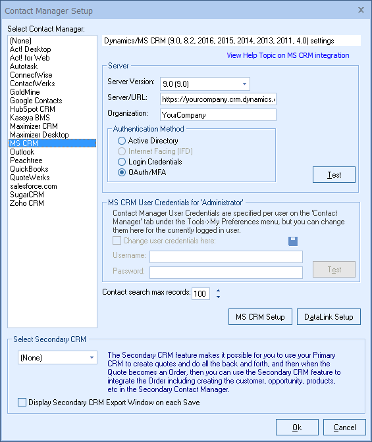Select Autotask contact manager
The height and width of the screenshot is (442, 372).
point(52,66)
